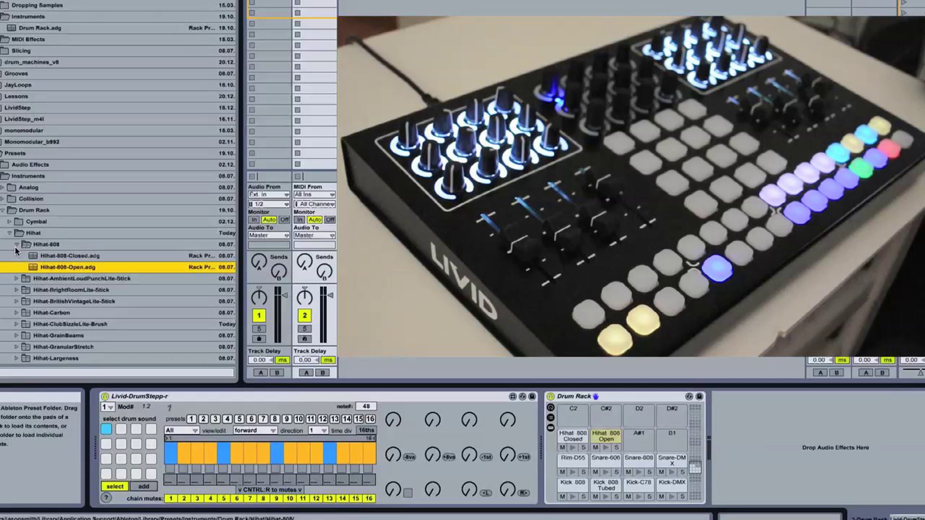Screen dimensions: 925x520
Task: Click the DrumStepp-r help question mark
Action: point(106,498)
